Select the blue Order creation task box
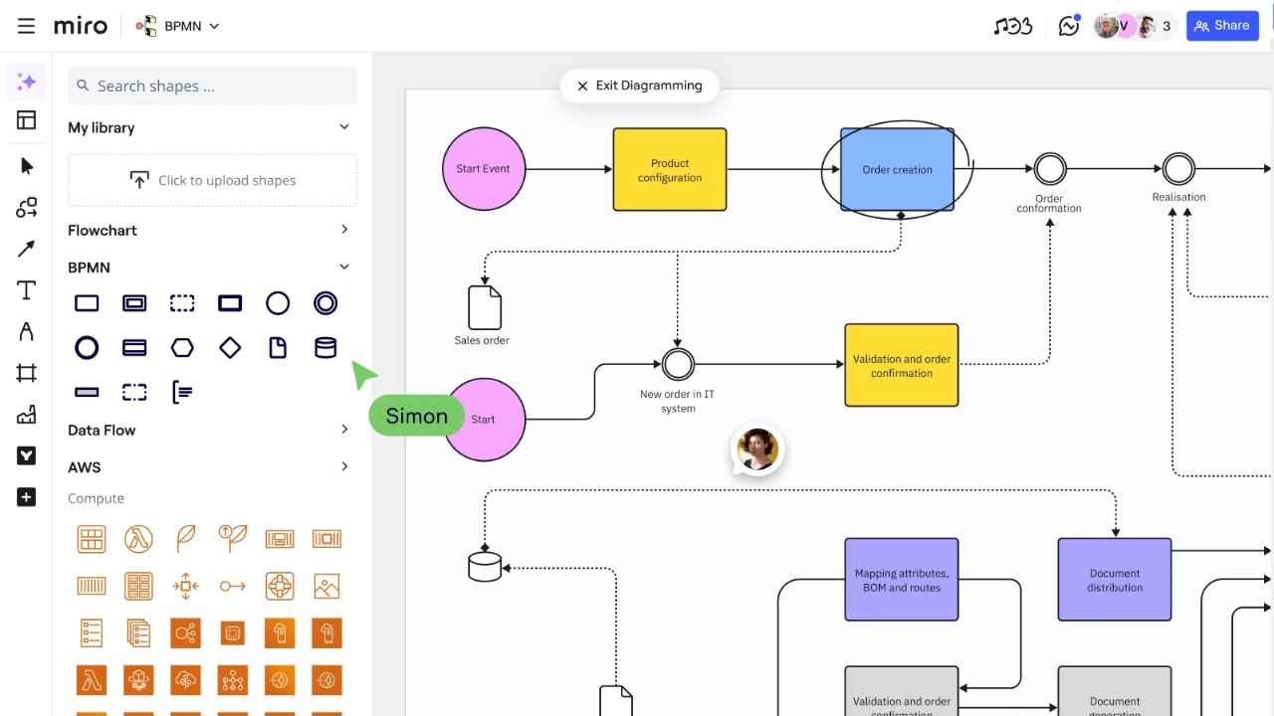Viewport: 1274px width, 716px height. point(897,170)
